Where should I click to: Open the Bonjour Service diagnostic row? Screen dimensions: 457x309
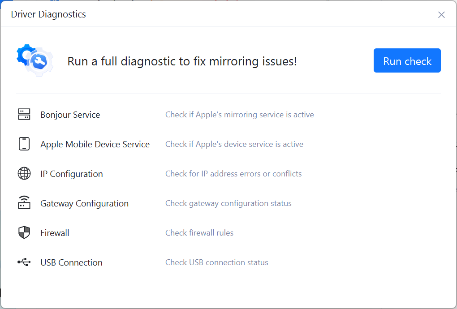[70, 114]
